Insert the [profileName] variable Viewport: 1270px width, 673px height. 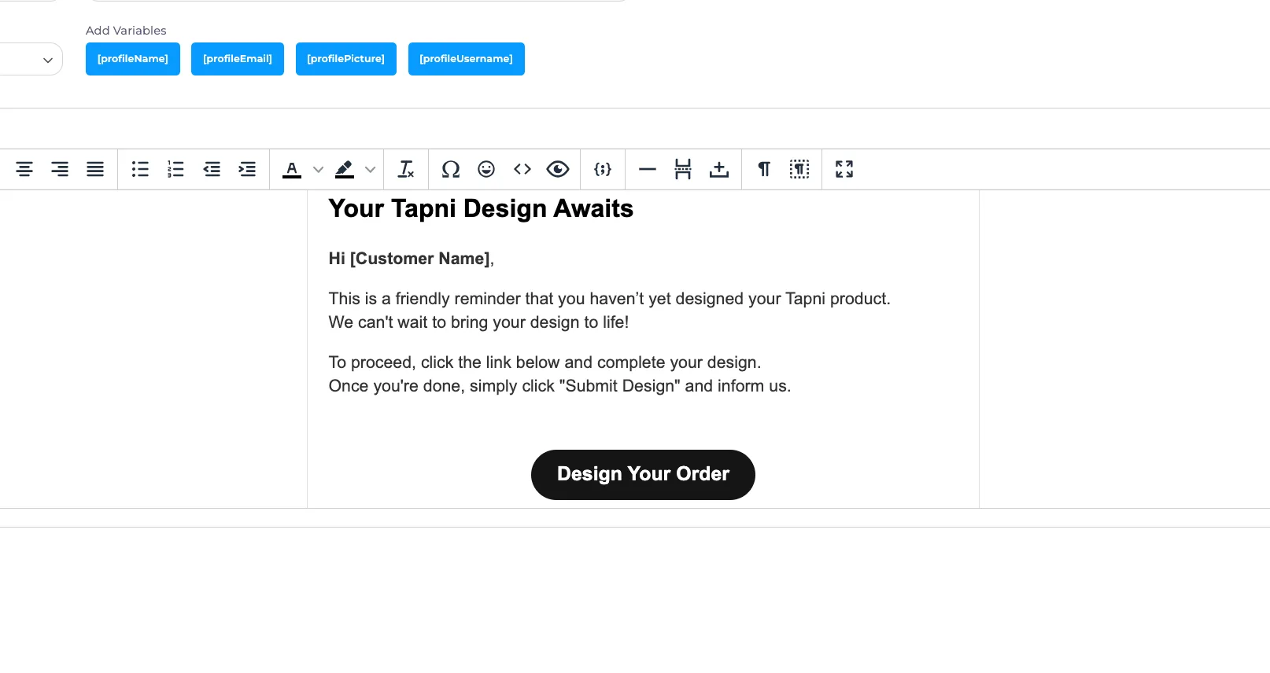point(133,59)
